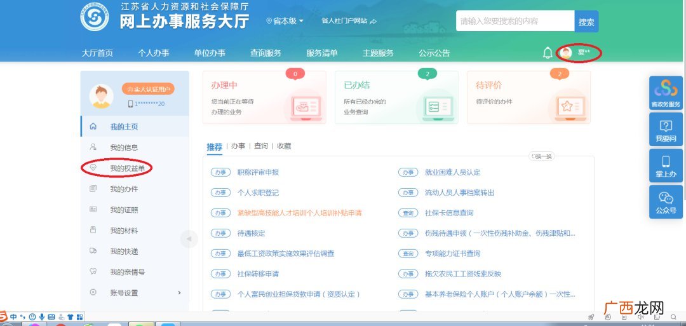Screen dimensions: 686x326
Task: Open 我的办件 sidebar item
Action: click(135, 189)
